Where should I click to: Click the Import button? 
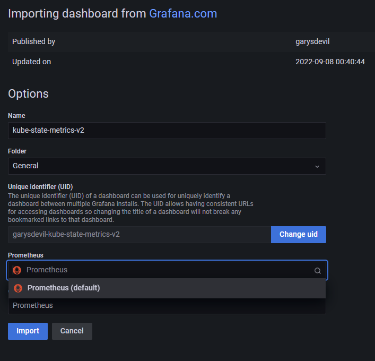[28, 331]
